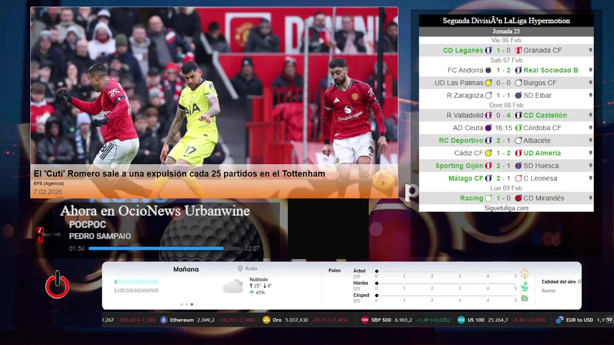The height and width of the screenshot is (345, 614).
Task: Click the umbrella rain probability icon
Action: click(x=251, y=292)
